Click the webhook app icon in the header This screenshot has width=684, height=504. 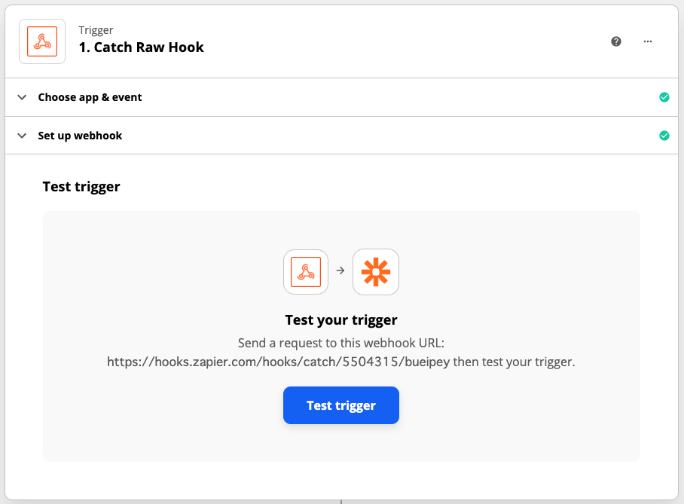click(x=42, y=41)
